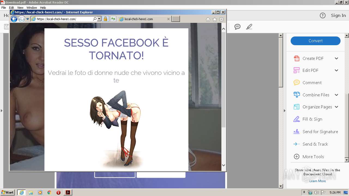Click the Learn More link
Screen dimensions: 349x196
[317, 181]
